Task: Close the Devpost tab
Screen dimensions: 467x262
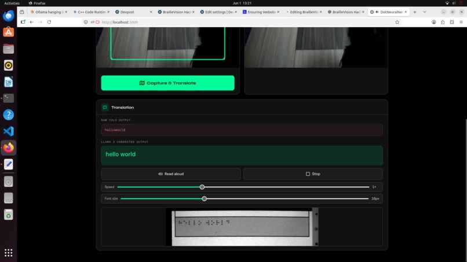Action: pyautogui.click(x=151, y=12)
